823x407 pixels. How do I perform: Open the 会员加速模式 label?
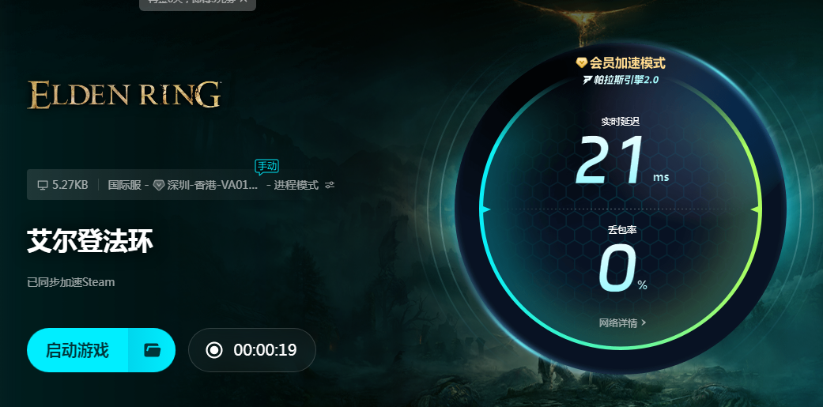627,63
